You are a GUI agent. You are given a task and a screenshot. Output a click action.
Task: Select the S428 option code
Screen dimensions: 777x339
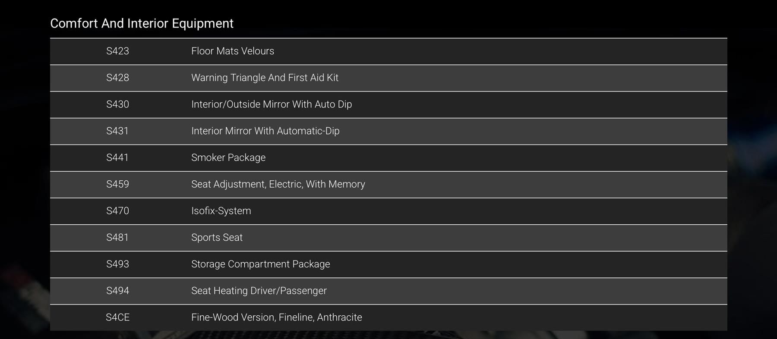117,78
